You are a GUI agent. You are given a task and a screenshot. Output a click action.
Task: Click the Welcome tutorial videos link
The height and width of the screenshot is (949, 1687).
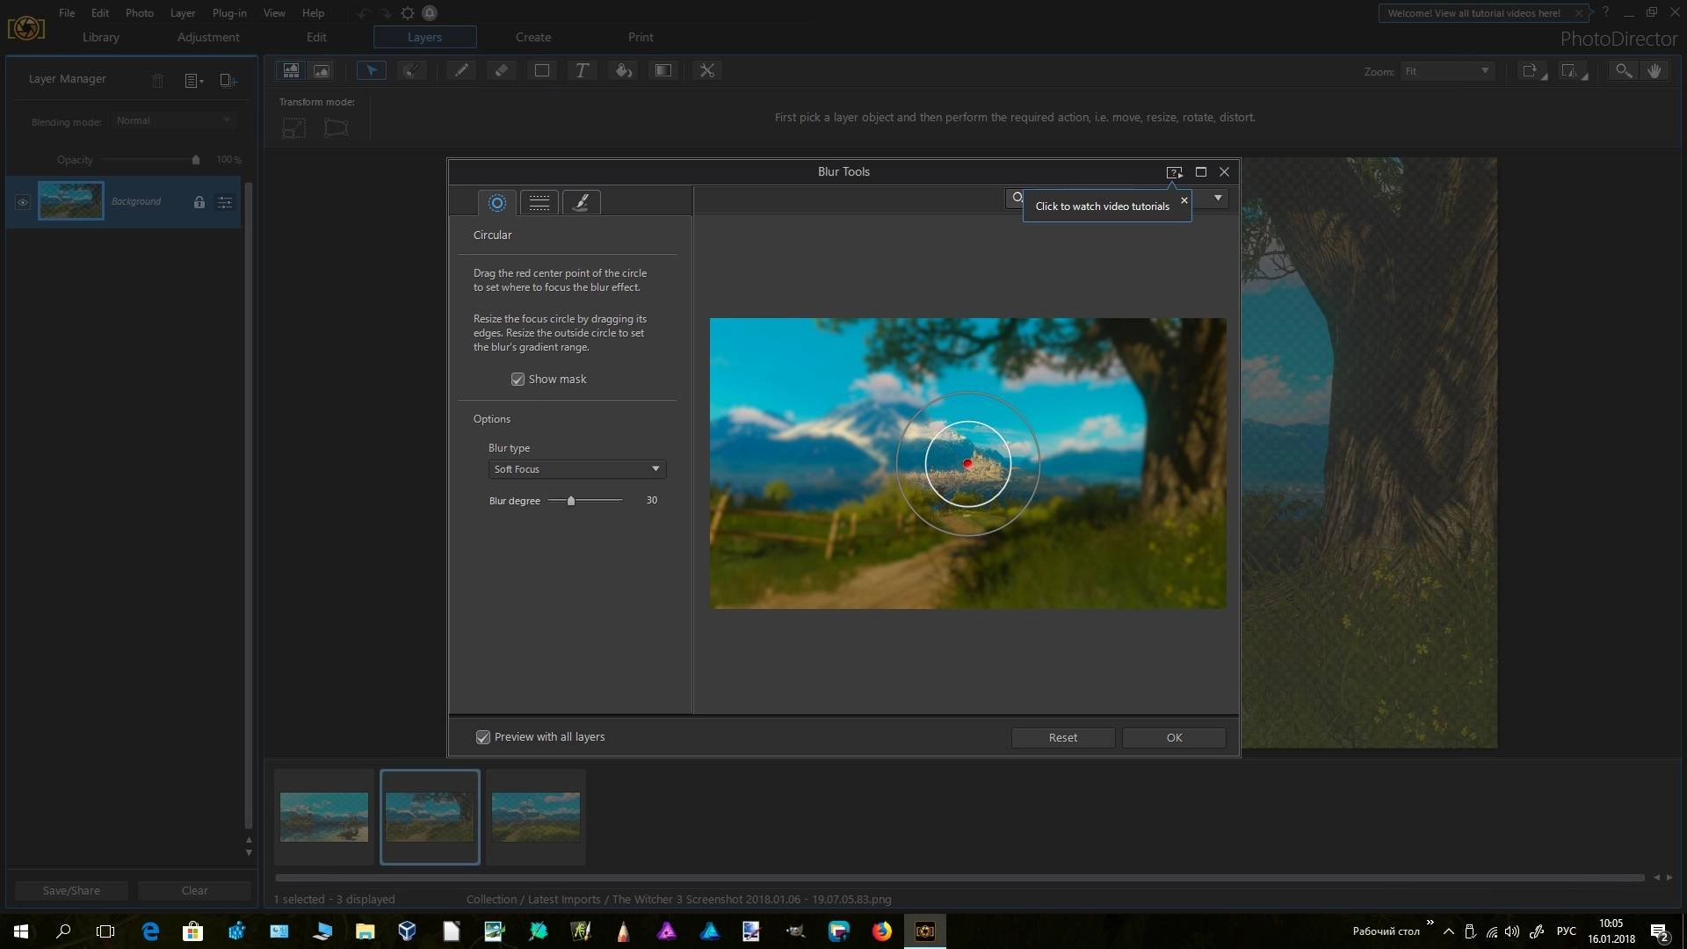click(x=1473, y=13)
